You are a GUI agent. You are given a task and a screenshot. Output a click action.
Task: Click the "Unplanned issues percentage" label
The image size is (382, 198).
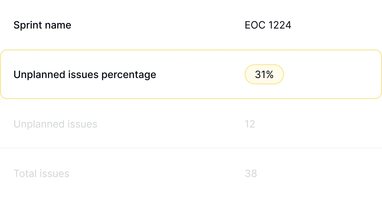85,75
